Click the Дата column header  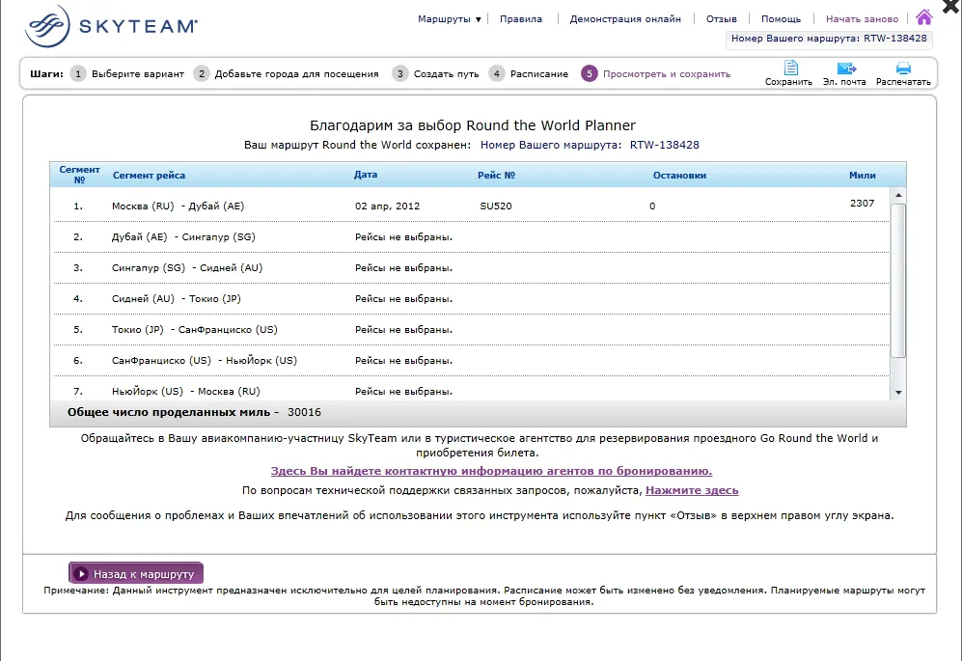(366, 175)
